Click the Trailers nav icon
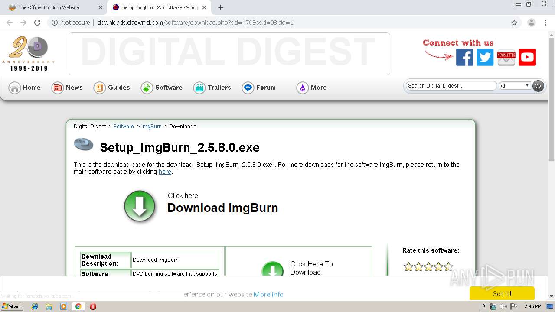This screenshot has height=312, width=555. [x=199, y=88]
